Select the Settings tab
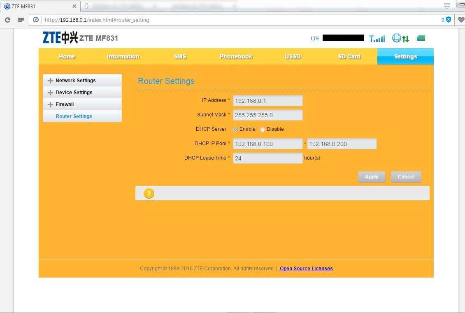Image resolution: width=465 pixels, height=313 pixels. 405,56
